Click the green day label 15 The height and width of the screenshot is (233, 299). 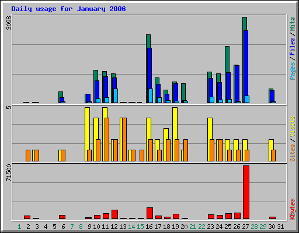140,227
